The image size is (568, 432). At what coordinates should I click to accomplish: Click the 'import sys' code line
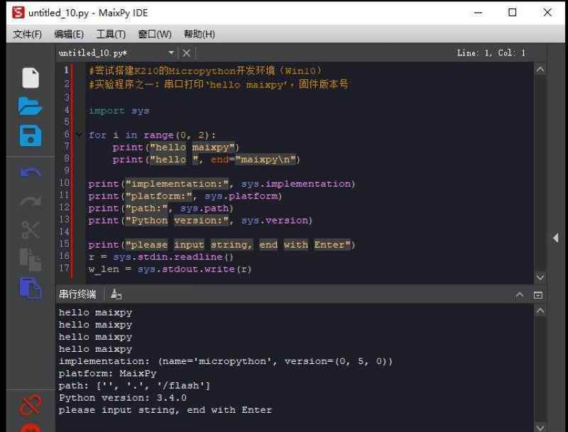coord(119,111)
